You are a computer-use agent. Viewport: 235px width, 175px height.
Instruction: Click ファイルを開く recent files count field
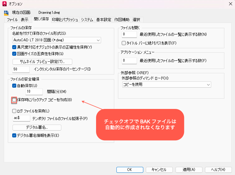(x=129, y=34)
